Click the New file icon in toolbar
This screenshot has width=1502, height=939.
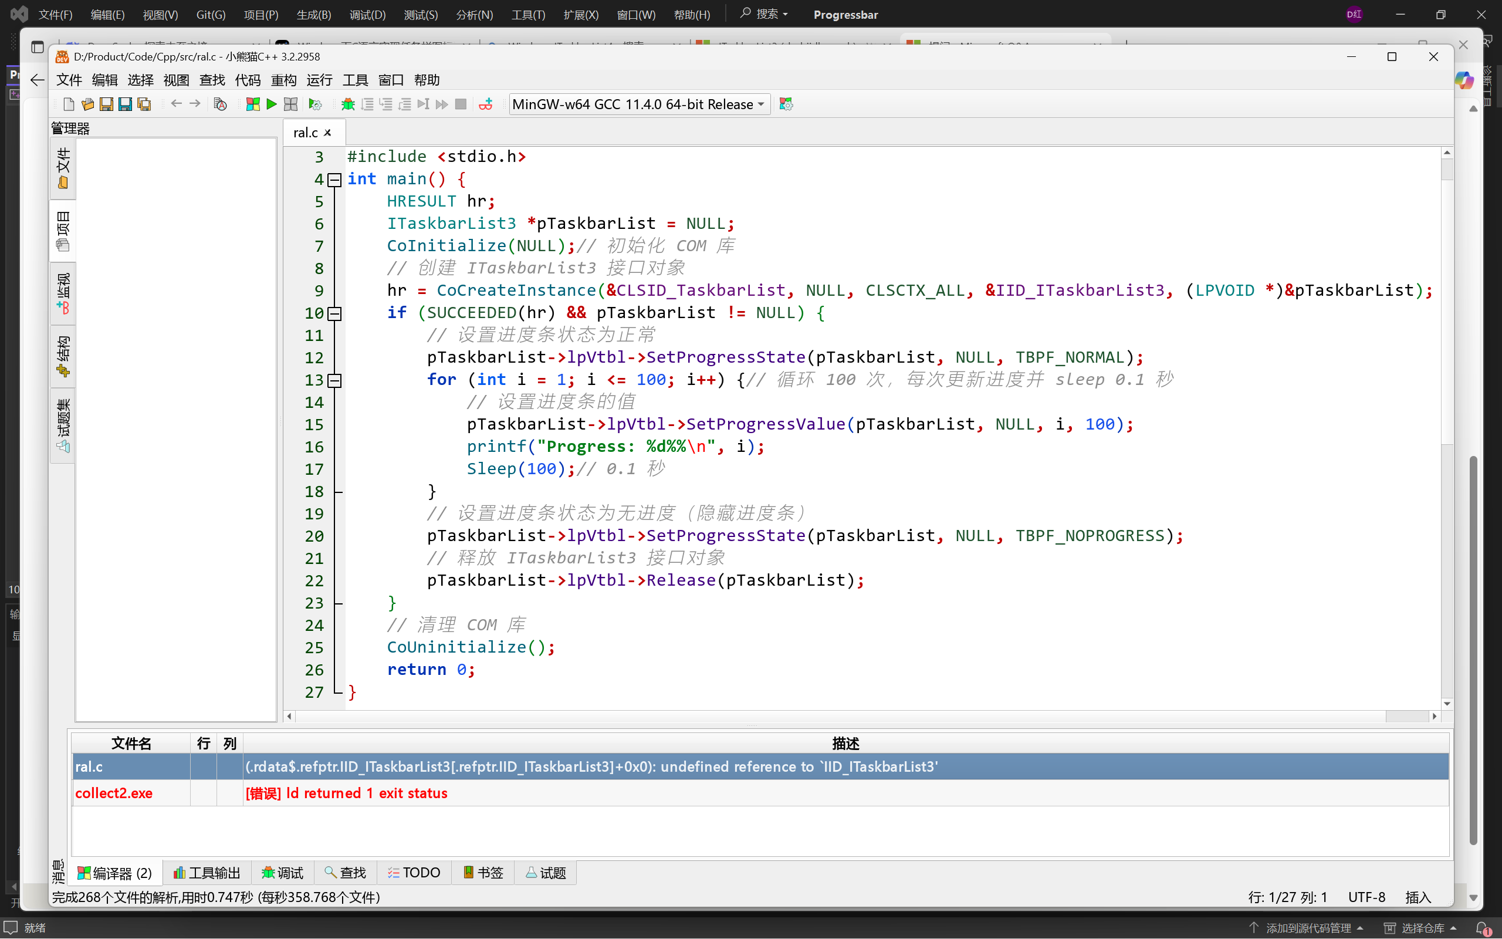point(69,104)
